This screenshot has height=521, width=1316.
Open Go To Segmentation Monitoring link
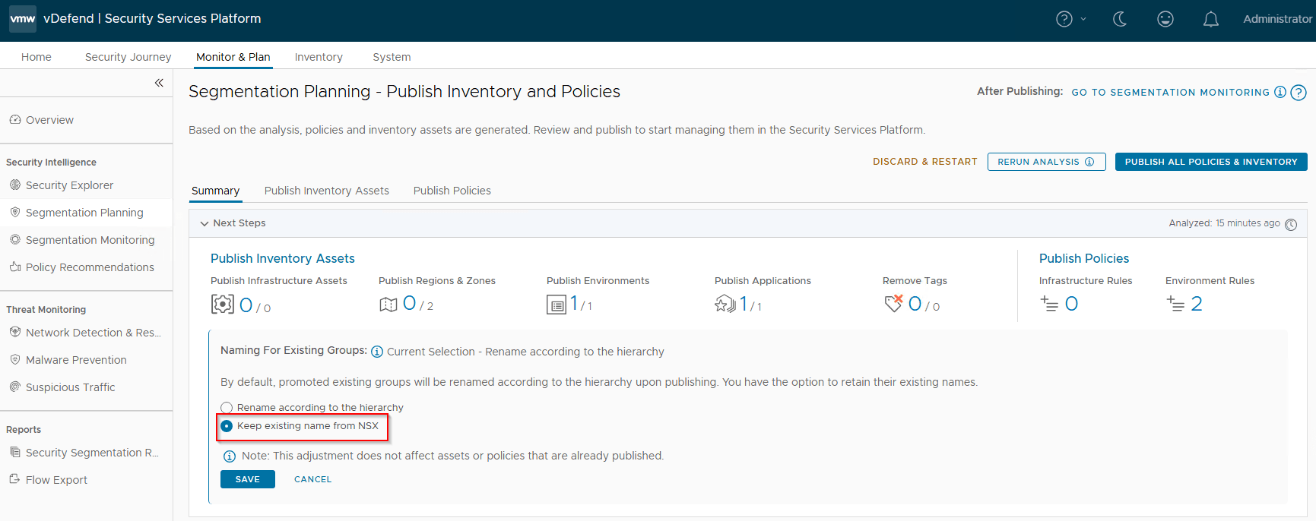click(x=1170, y=92)
